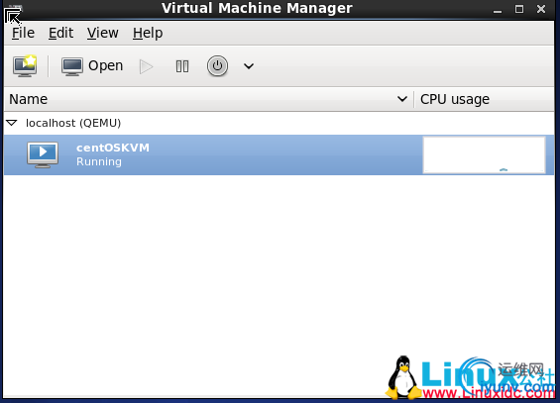Close the Virtual Machine Manager window
Screen dimensions: 560x403
(541, 9)
